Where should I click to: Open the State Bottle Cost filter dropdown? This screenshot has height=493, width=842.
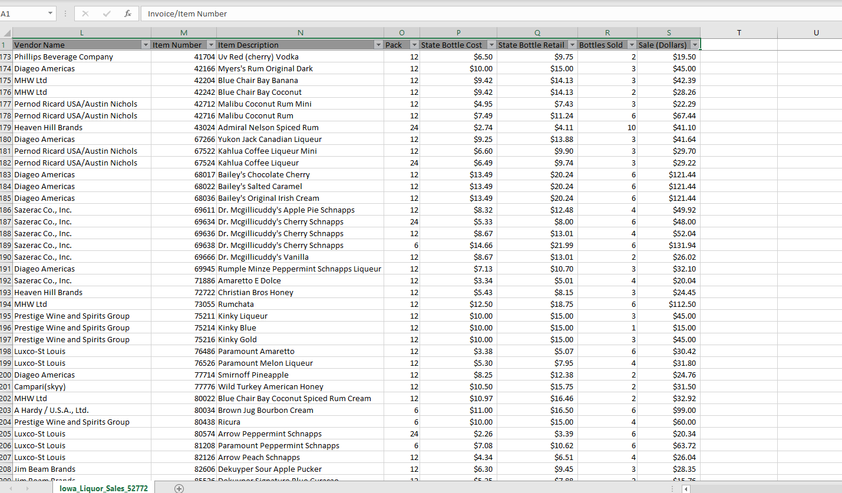coord(492,45)
